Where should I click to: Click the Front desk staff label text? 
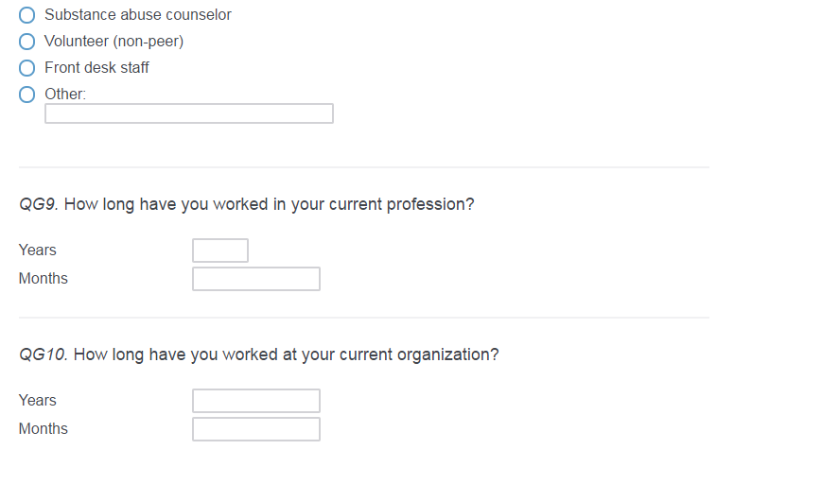click(x=96, y=68)
